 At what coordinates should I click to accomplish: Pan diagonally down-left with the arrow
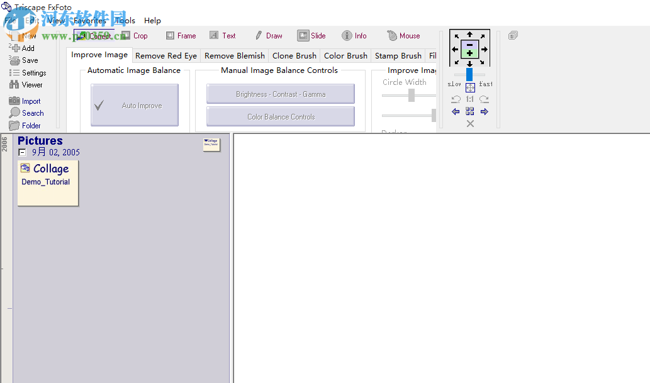[x=456, y=62]
